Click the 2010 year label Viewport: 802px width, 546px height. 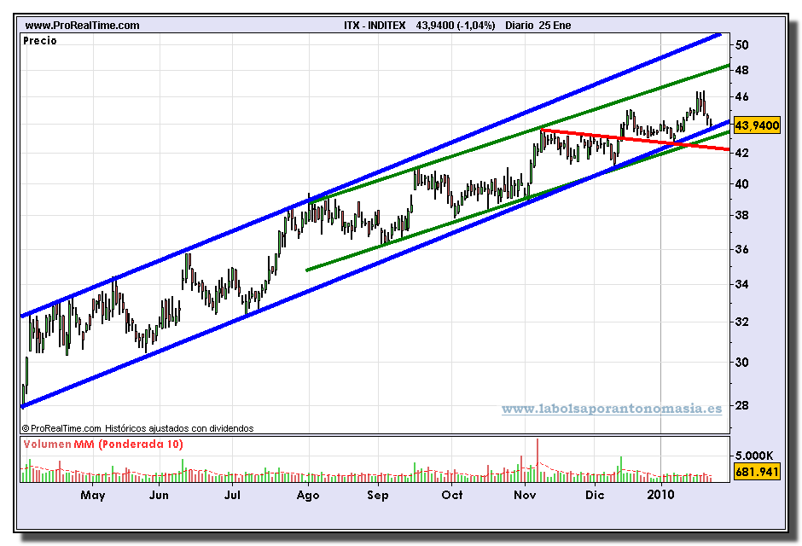pos(661,495)
